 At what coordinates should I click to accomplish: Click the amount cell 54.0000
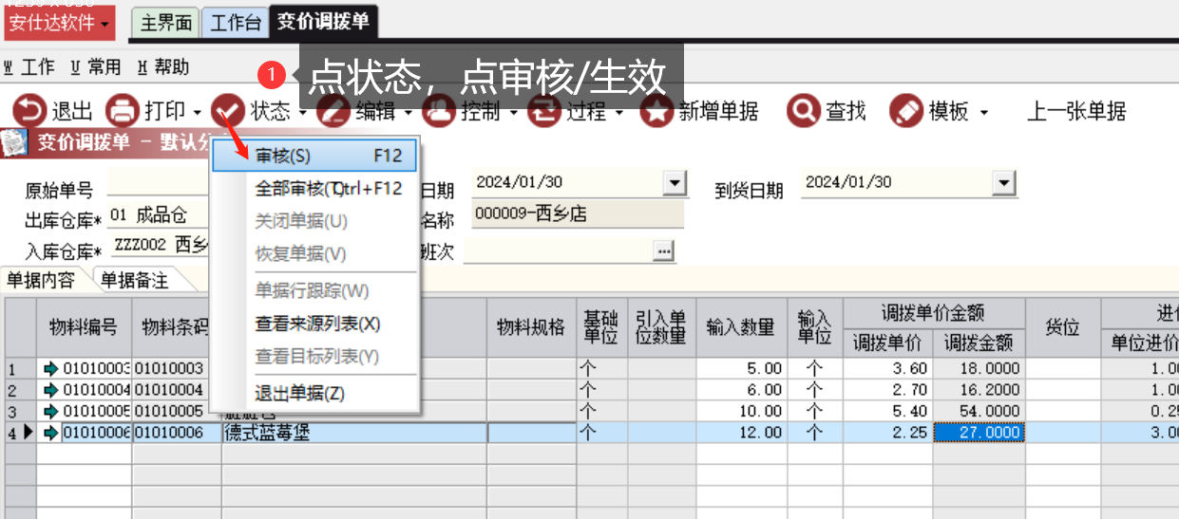coord(979,411)
